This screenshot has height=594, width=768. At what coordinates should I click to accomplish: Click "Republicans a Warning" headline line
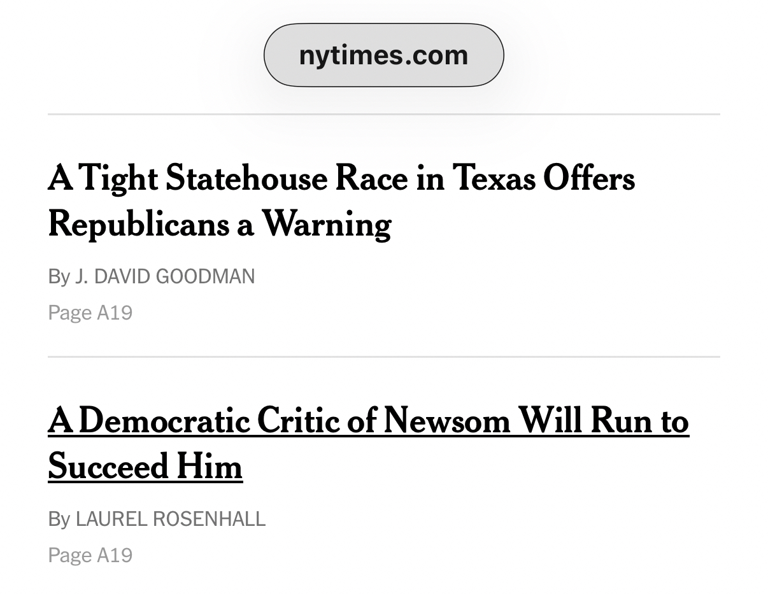point(219,224)
